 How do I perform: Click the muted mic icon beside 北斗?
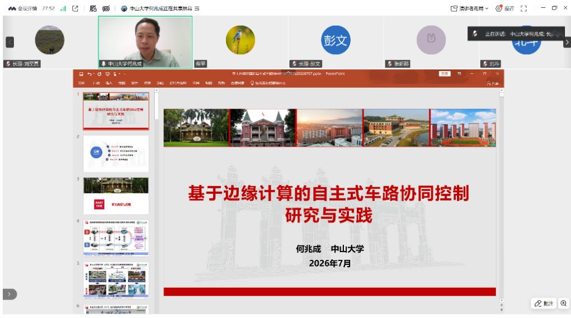point(485,64)
